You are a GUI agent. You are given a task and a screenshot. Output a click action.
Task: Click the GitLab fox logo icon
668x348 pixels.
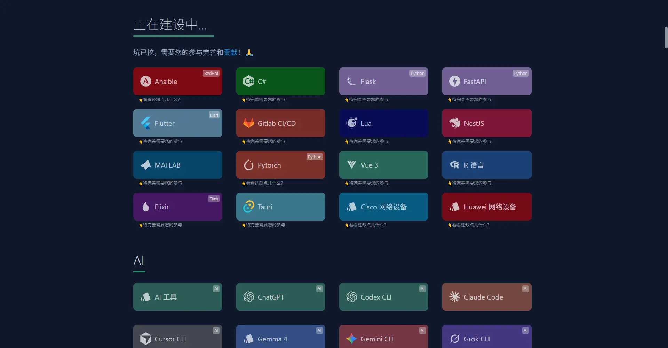coord(249,123)
